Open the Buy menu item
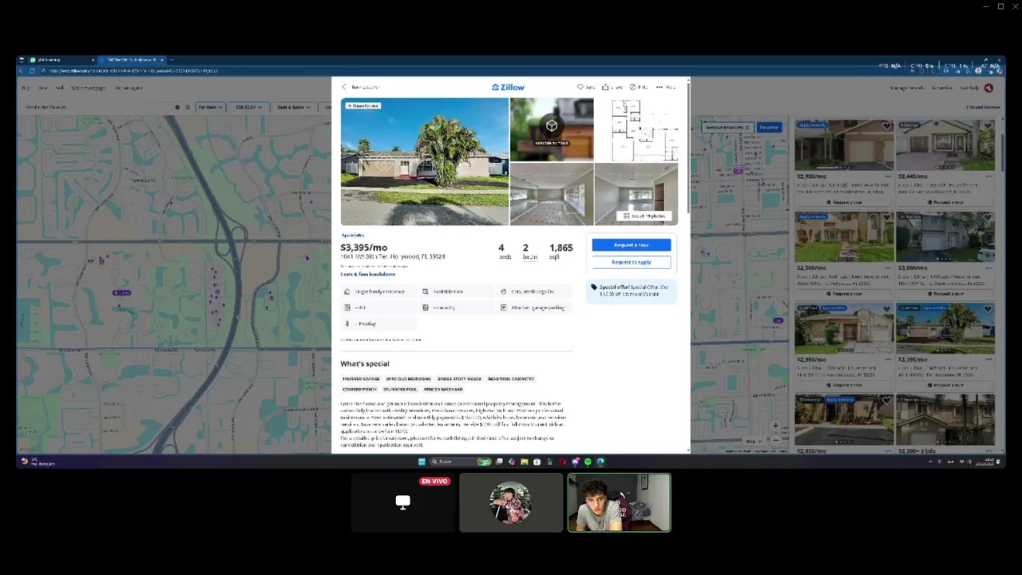 (x=26, y=88)
